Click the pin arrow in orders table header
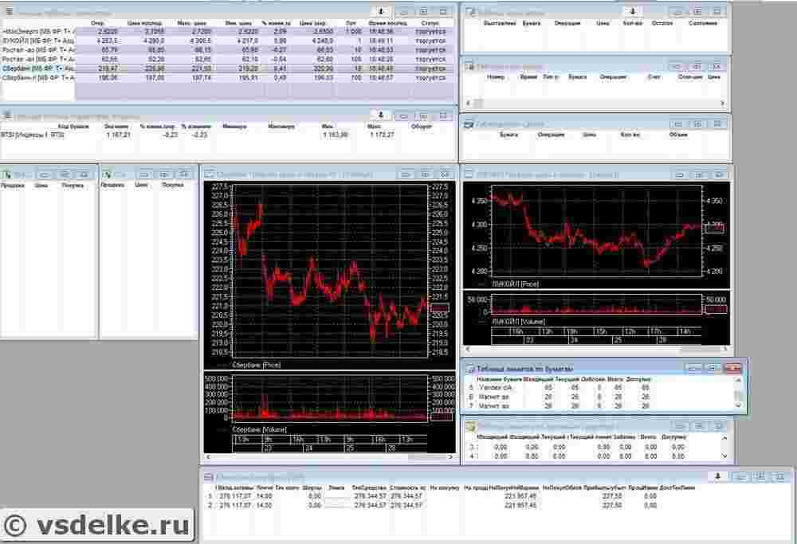The height and width of the screenshot is (544, 797). tap(632, 12)
